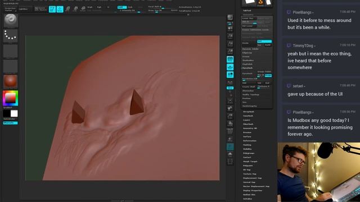The height and width of the screenshot is (202, 360).
Task: Select the Rotate transform tool
Action: click(83, 9)
